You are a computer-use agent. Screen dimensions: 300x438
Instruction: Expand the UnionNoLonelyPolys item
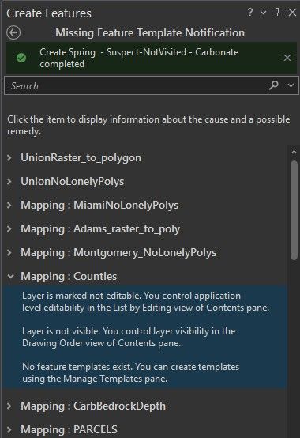pyautogui.click(x=9, y=182)
